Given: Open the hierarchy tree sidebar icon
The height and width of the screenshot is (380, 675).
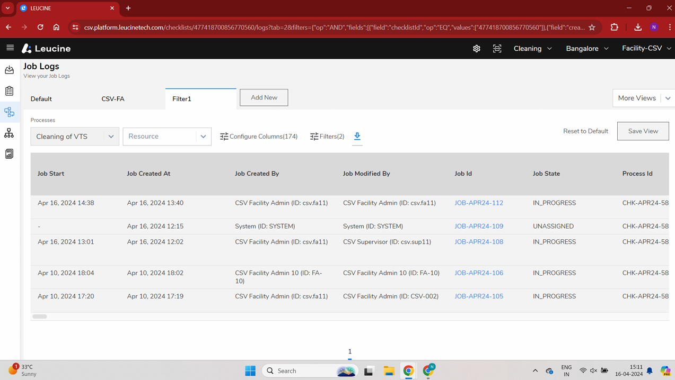Looking at the screenshot, I should pyautogui.click(x=10, y=133).
